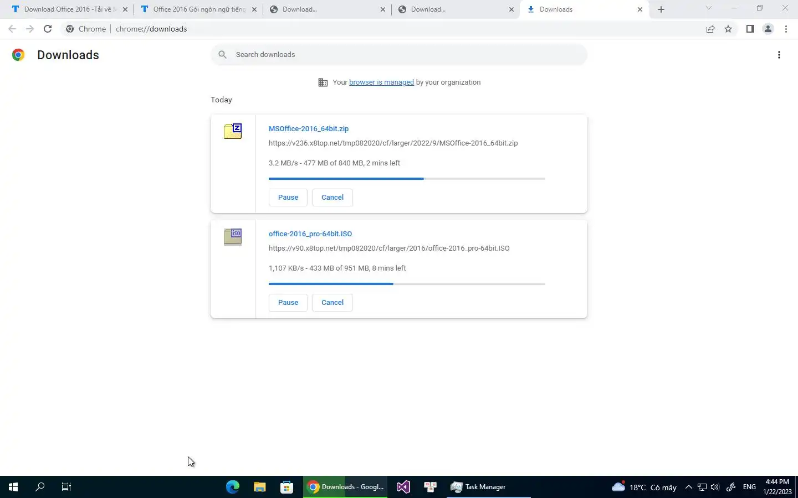Close the Downloads tab
798x498 pixels.
(640, 9)
